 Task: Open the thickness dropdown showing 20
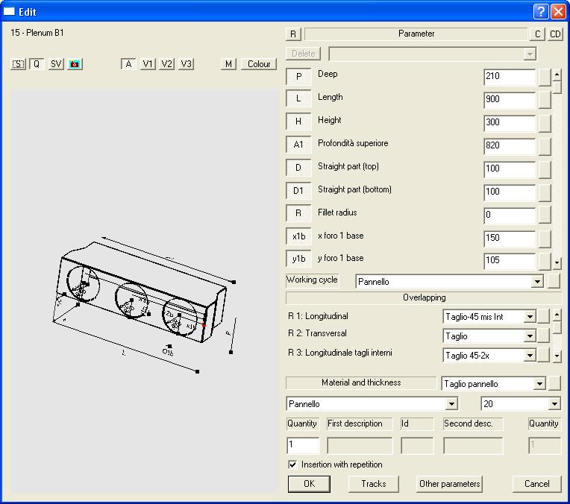pyautogui.click(x=554, y=404)
